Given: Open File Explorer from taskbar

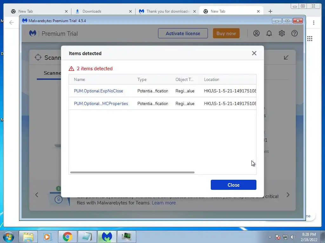Looking at the screenshot, I should (x=28, y=237).
